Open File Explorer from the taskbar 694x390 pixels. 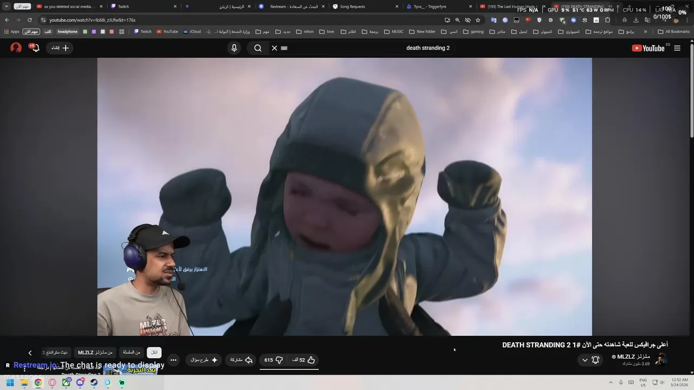tap(24, 383)
